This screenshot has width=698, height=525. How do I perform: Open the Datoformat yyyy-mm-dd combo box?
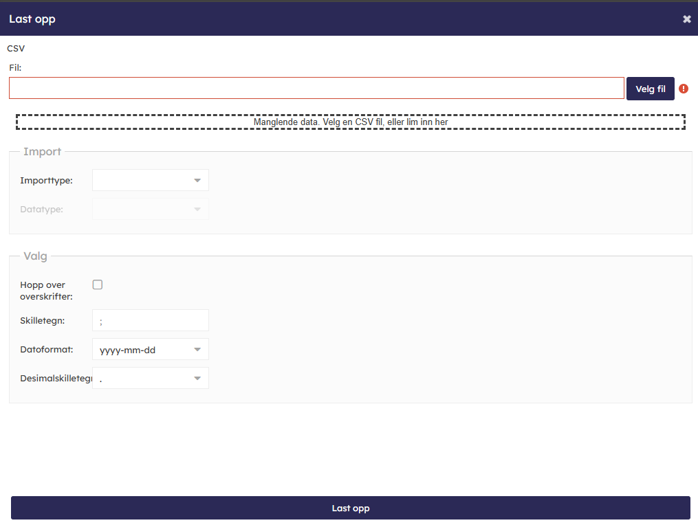tap(143, 350)
